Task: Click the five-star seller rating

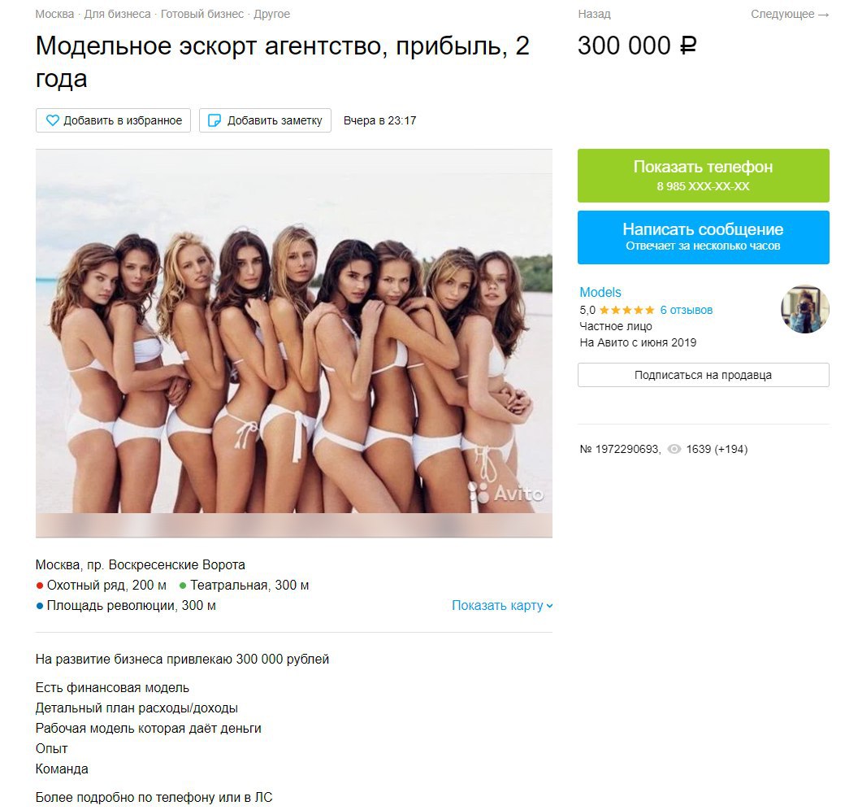Action: [626, 310]
